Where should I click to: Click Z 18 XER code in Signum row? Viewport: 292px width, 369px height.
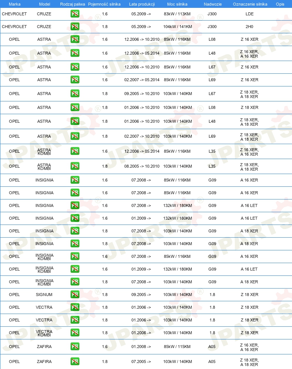tap(249, 295)
